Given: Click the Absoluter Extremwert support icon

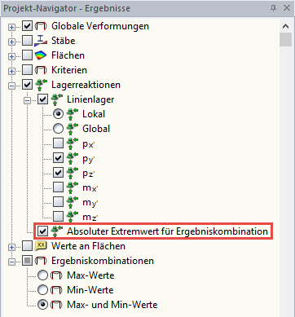Looking at the screenshot, I should (57, 231).
